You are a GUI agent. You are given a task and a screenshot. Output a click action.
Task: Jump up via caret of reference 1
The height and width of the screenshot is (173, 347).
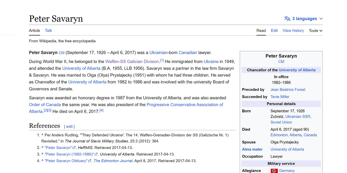point(42,135)
